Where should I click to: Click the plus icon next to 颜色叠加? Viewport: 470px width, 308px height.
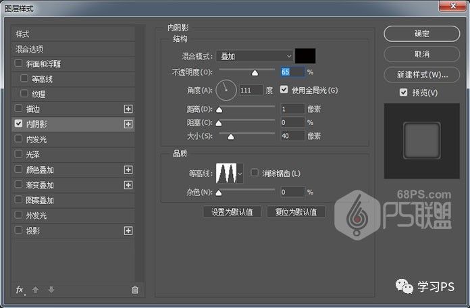coord(128,170)
